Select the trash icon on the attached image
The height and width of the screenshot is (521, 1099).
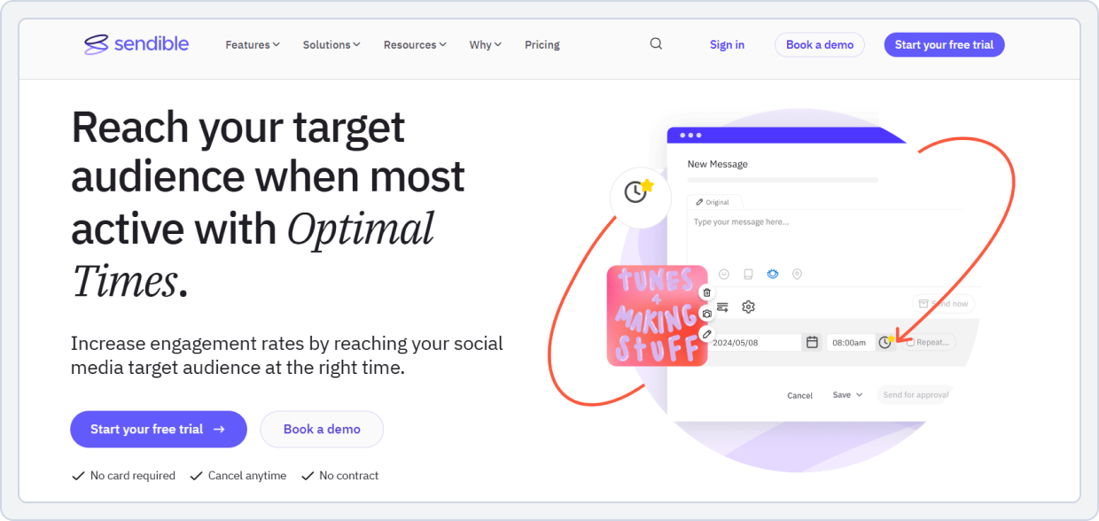pos(706,293)
